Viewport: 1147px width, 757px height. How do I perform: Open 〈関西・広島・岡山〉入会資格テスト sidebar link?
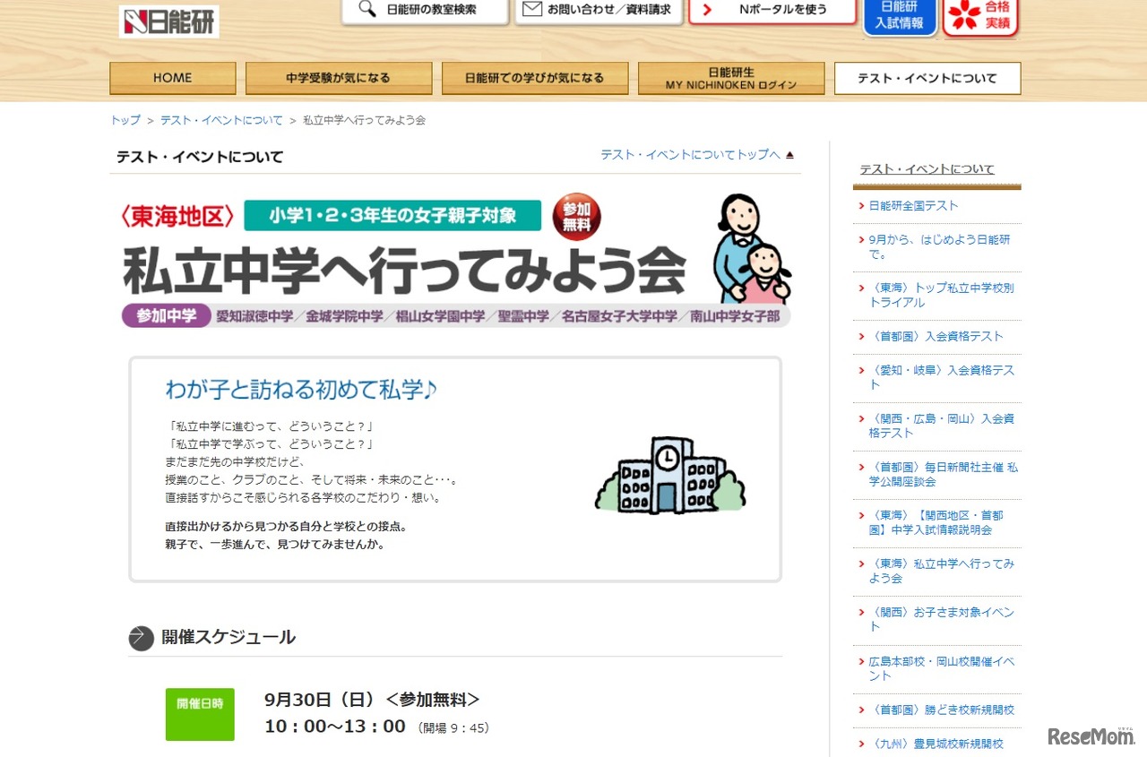[x=941, y=426]
